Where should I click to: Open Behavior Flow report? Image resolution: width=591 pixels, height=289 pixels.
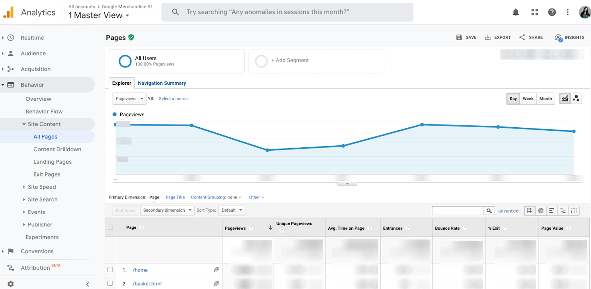(x=44, y=112)
